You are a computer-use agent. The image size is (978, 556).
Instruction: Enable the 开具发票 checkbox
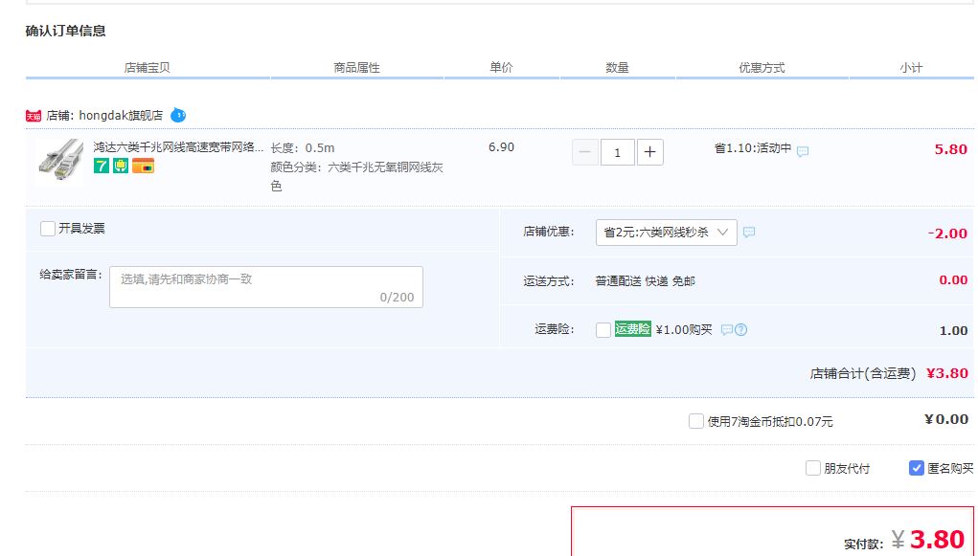(x=47, y=229)
